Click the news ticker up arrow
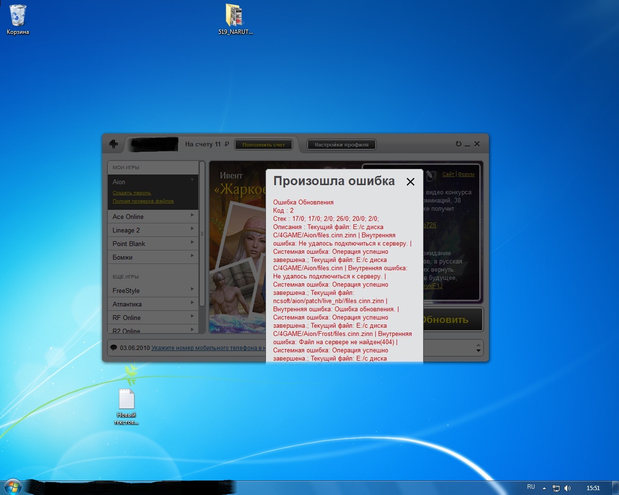The height and width of the screenshot is (495, 619). coord(478,345)
